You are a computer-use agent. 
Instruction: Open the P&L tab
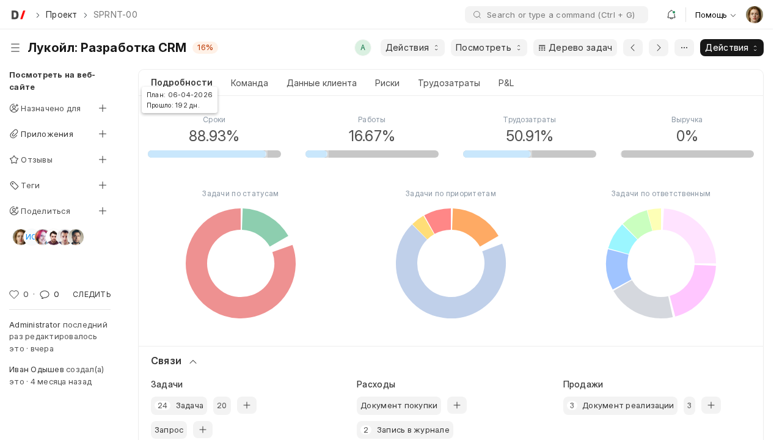pyautogui.click(x=506, y=83)
